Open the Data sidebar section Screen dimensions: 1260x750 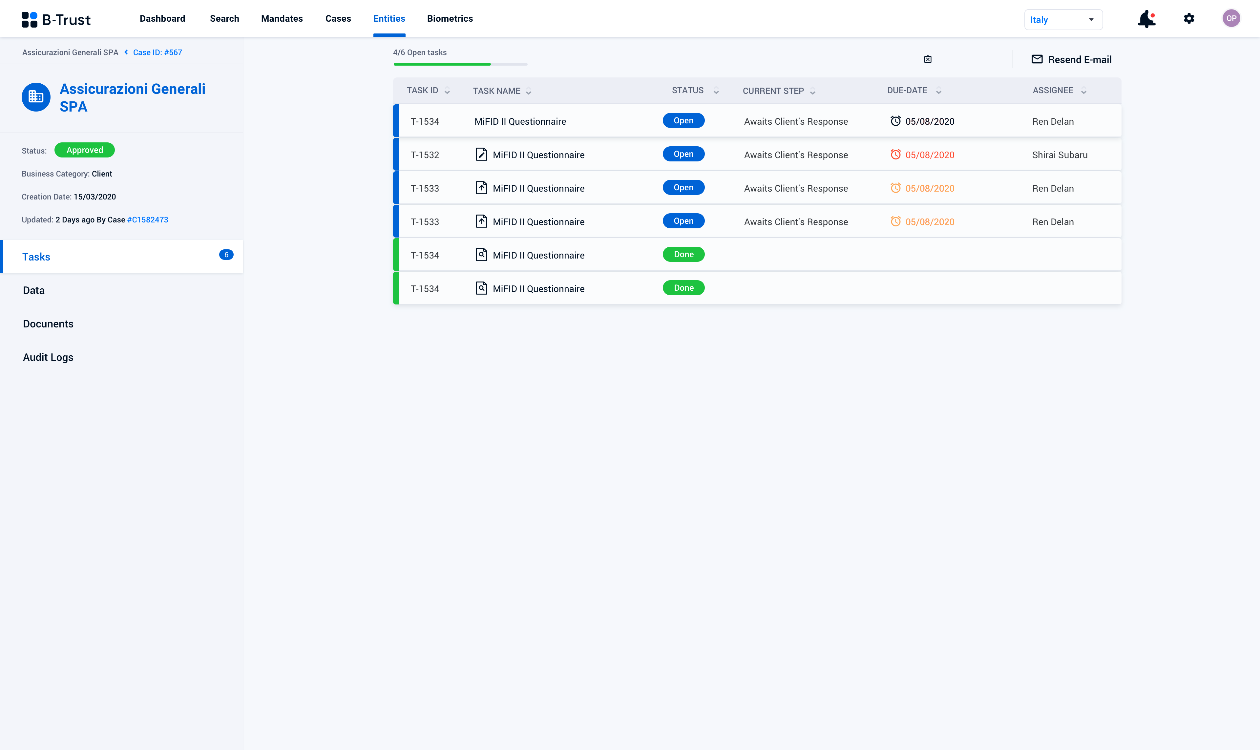pyautogui.click(x=34, y=290)
